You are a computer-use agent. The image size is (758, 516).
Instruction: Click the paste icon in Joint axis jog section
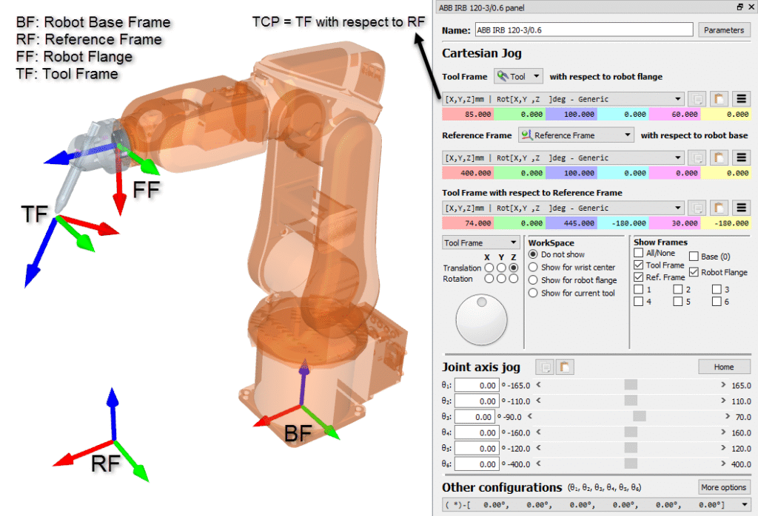tap(565, 367)
